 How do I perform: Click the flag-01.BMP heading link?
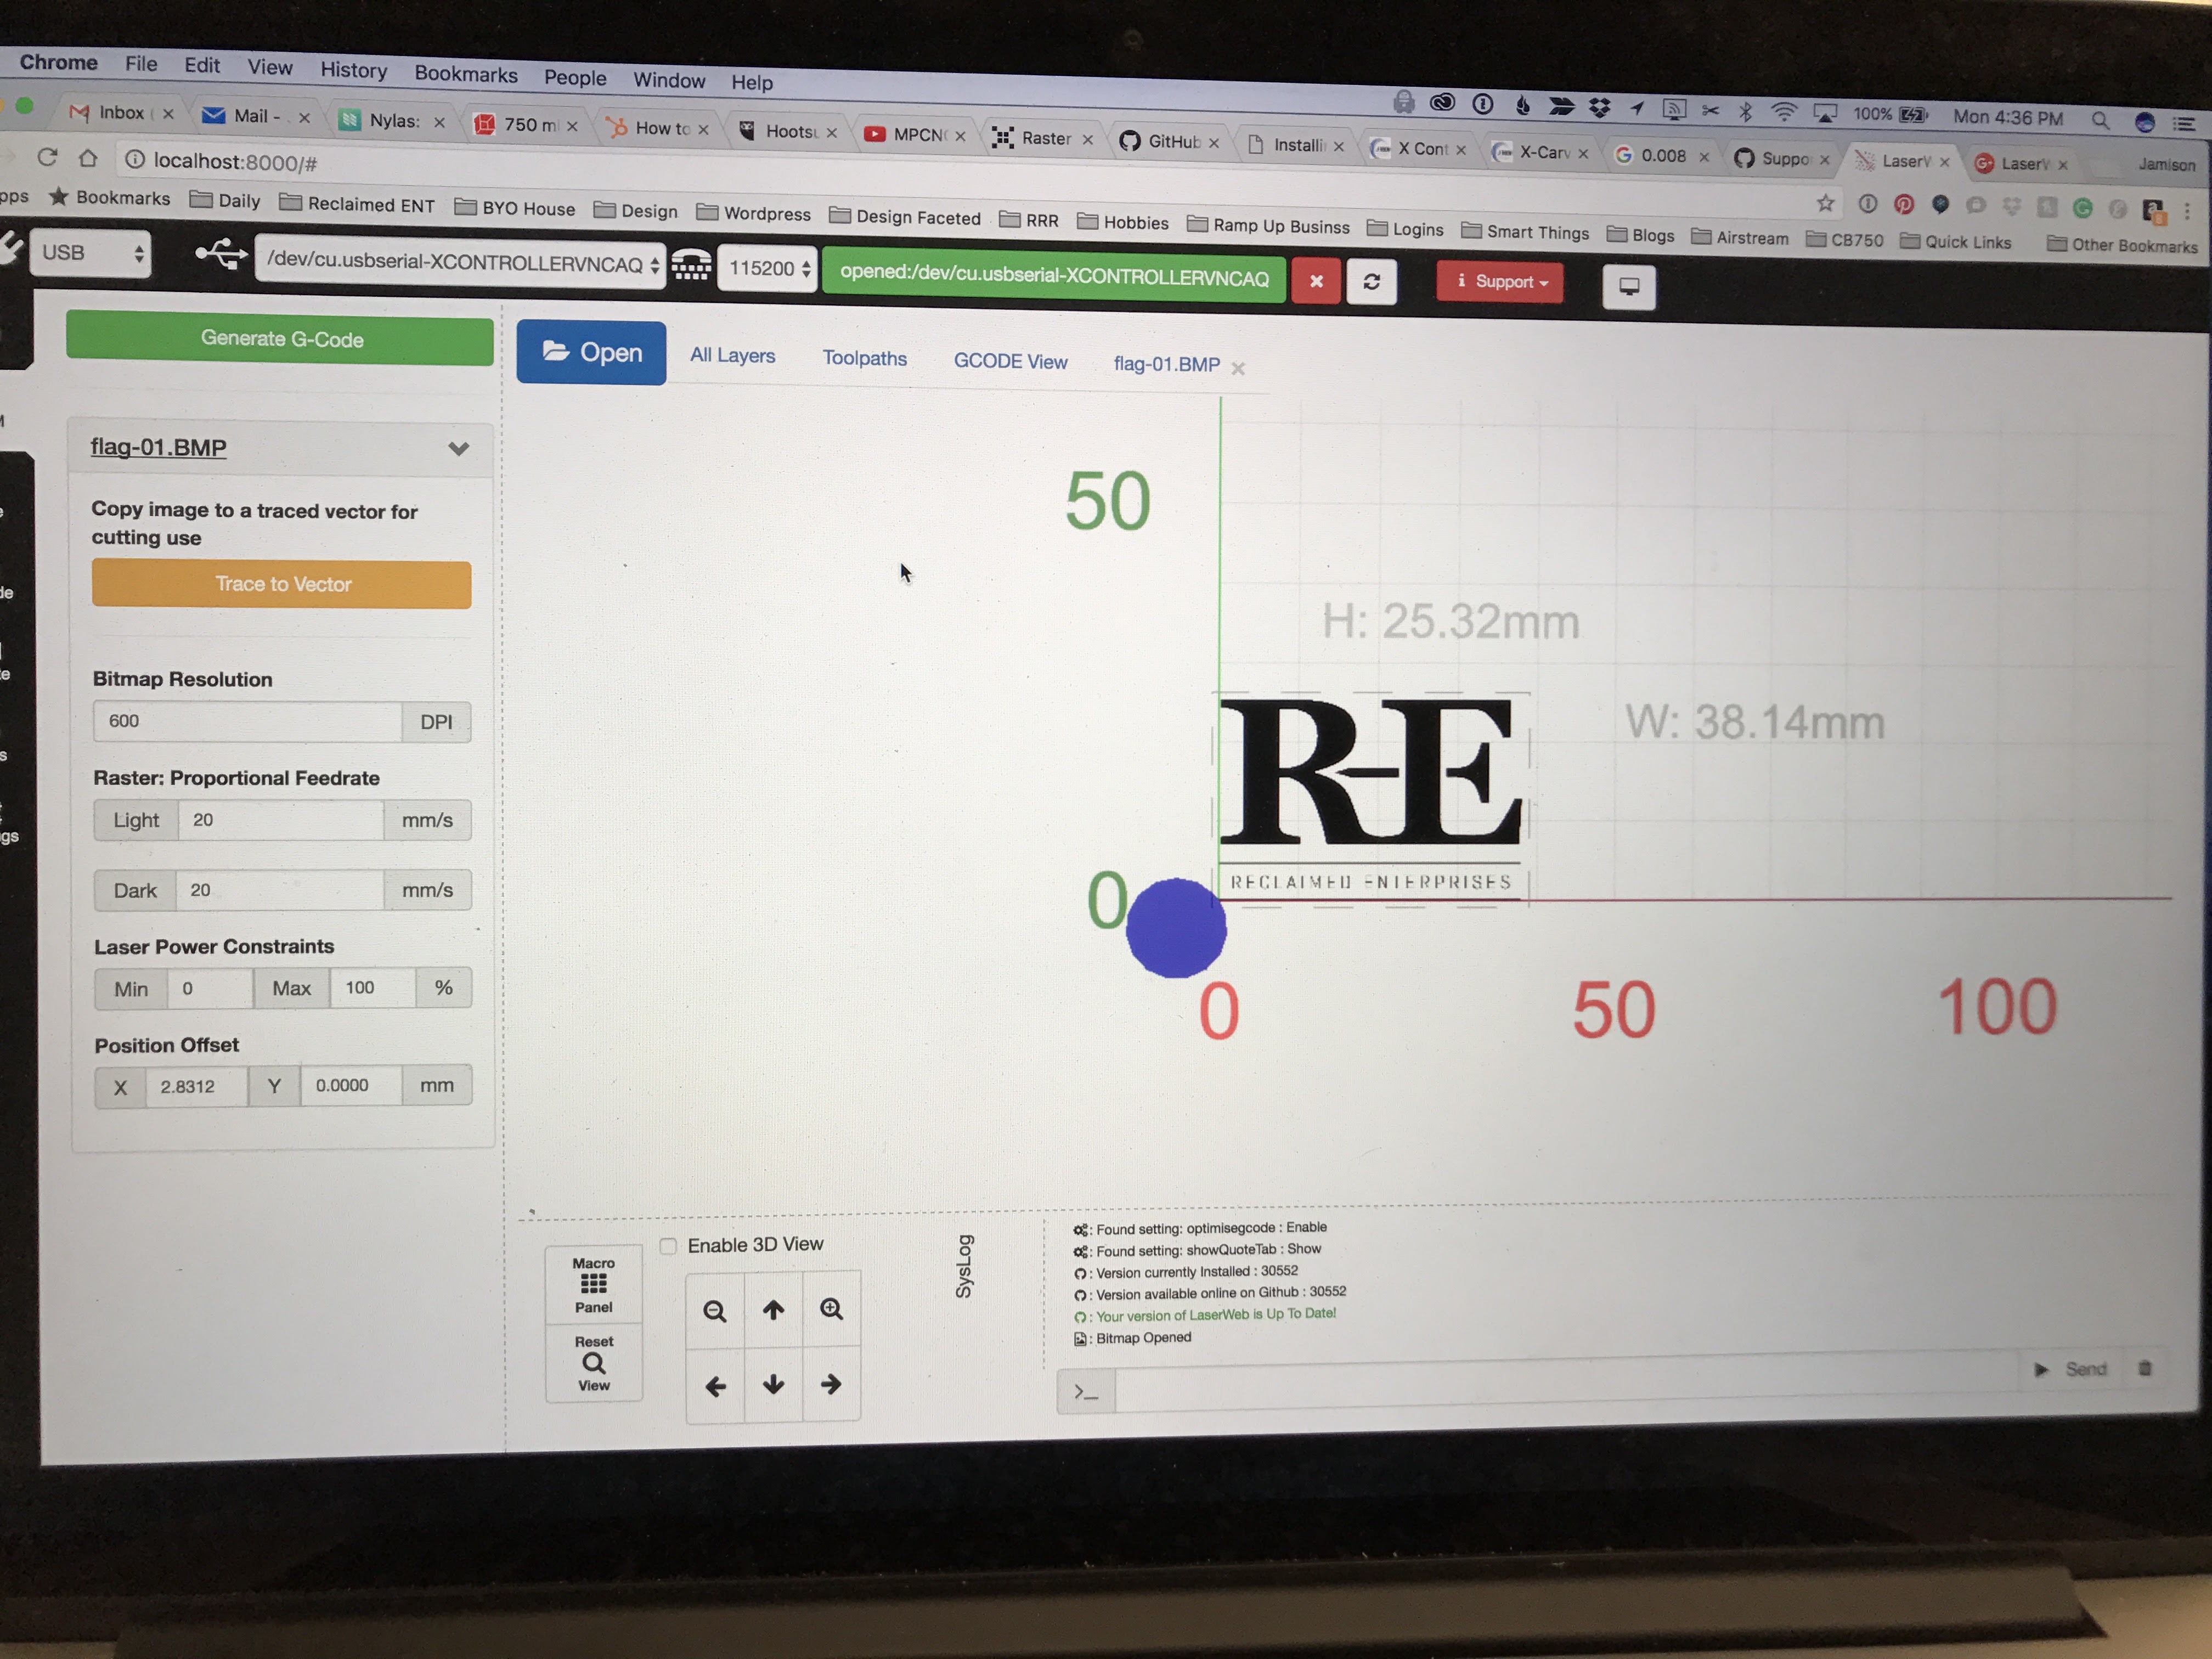coord(158,447)
